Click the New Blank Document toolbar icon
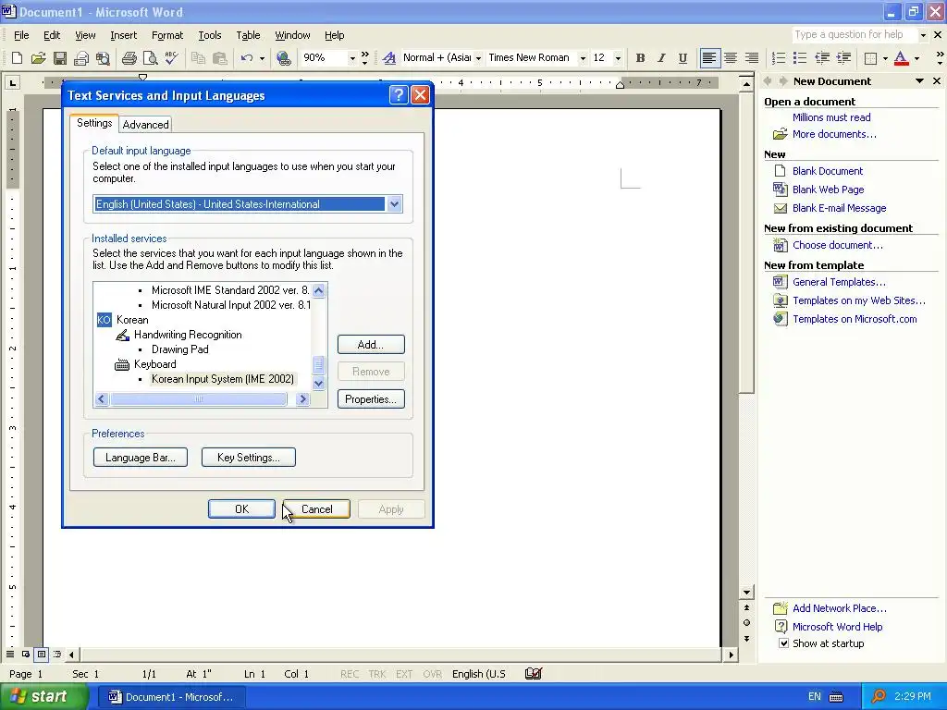 17,58
